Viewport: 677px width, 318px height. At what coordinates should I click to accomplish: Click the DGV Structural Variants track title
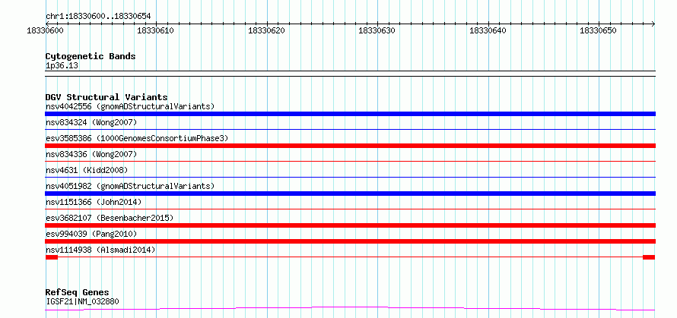(x=106, y=97)
